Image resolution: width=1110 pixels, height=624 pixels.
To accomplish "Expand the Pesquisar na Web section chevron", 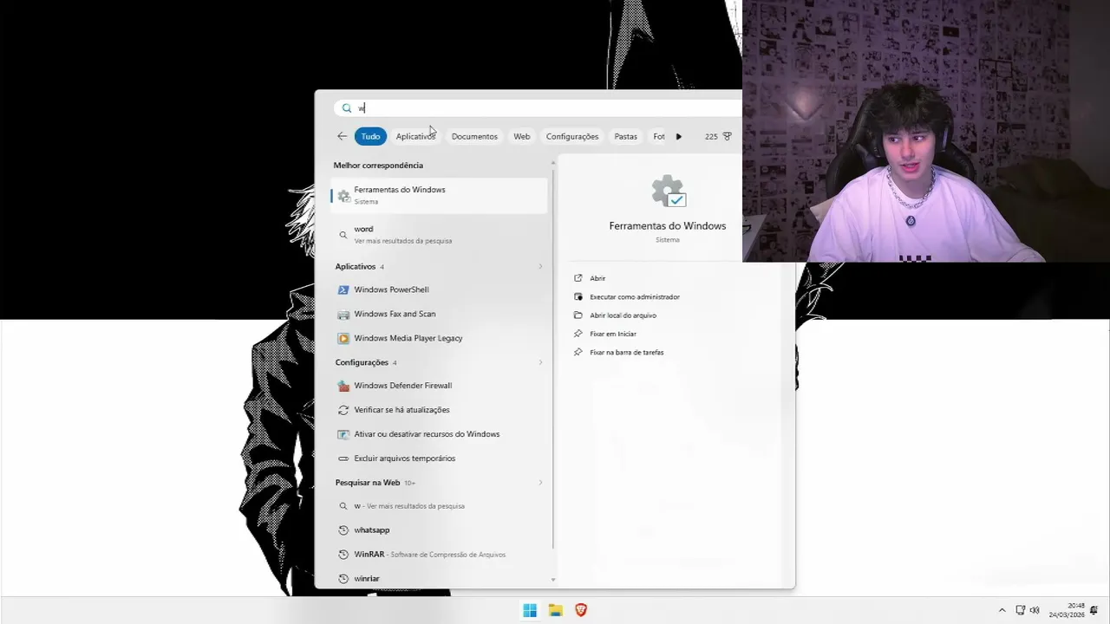I will coord(540,483).
